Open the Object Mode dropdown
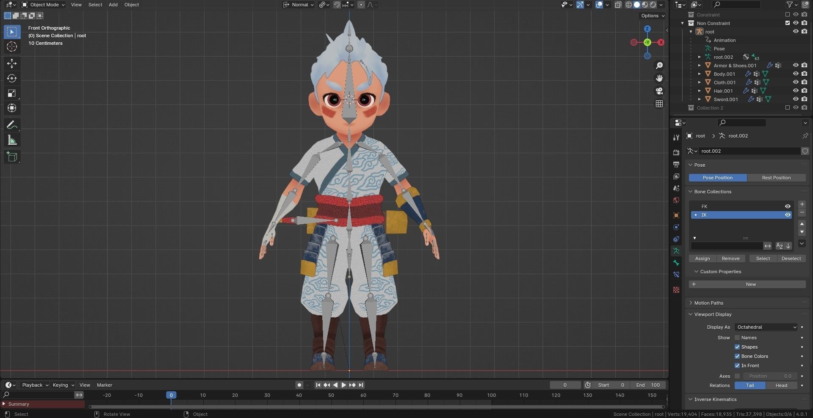Image resolution: width=813 pixels, height=418 pixels. (x=43, y=5)
